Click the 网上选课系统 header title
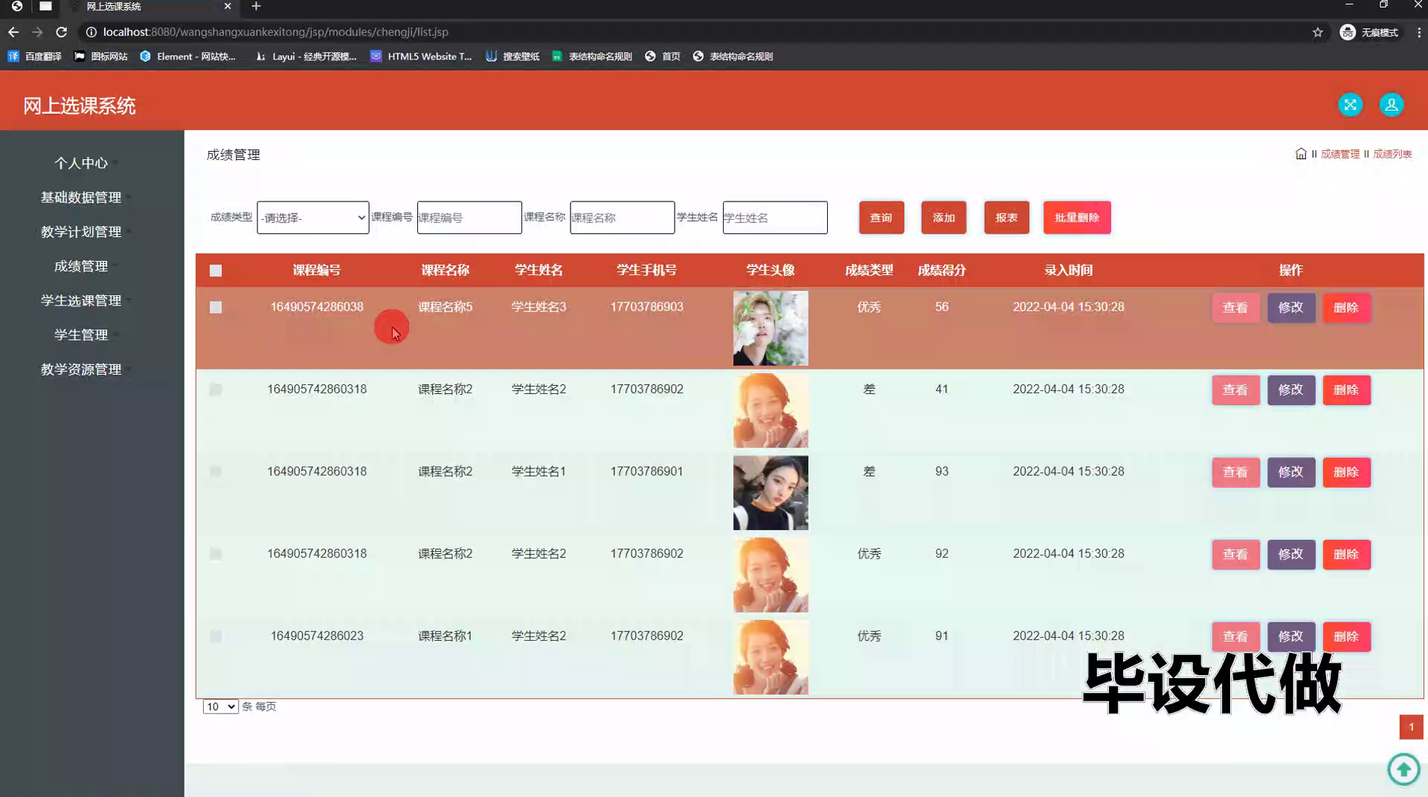Screen dimensions: 1428x797 point(79,106)
